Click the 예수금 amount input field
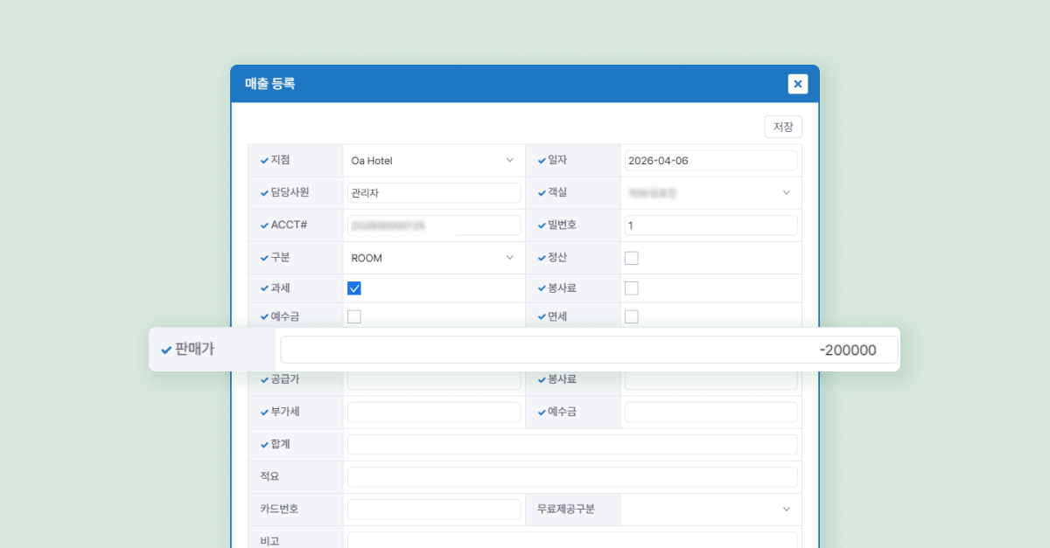The image size is (1050, 548). (x=711, y=412)
